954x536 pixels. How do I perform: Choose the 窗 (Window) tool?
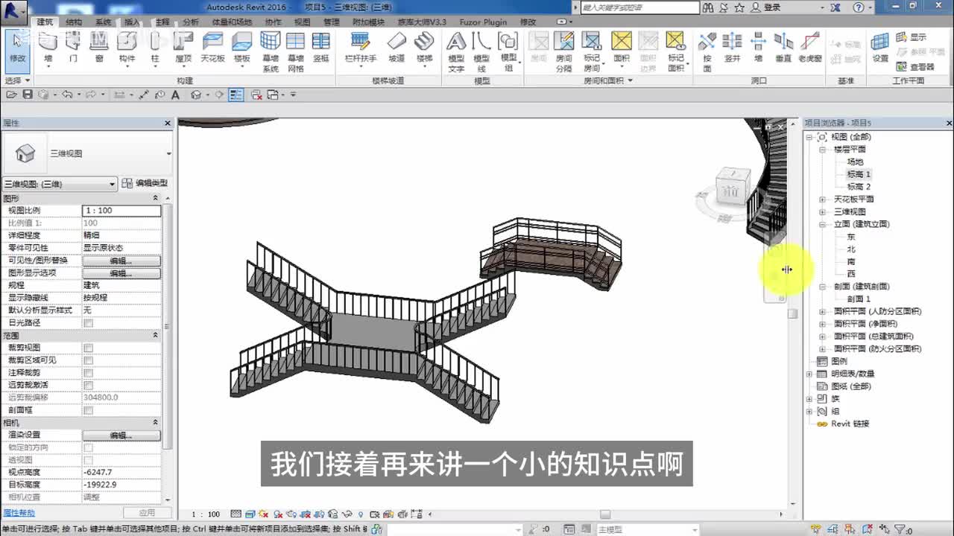[99, 48]
